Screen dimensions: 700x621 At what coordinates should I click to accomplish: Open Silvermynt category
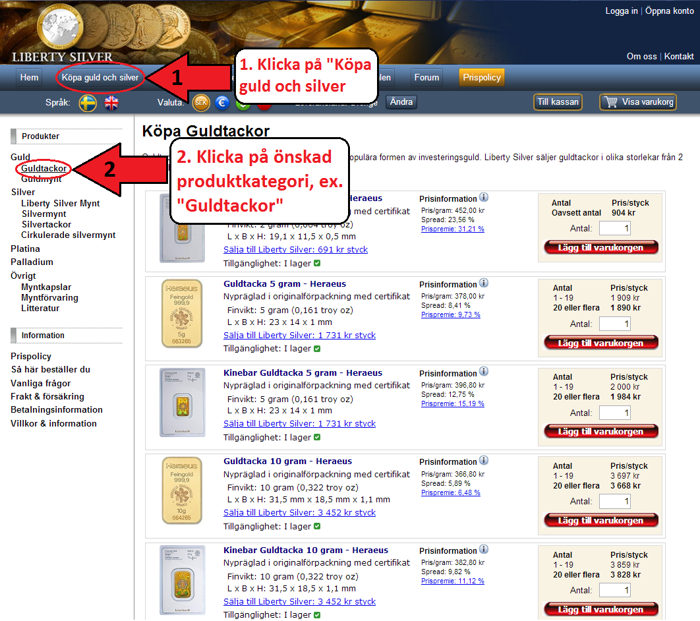[44, 214]
